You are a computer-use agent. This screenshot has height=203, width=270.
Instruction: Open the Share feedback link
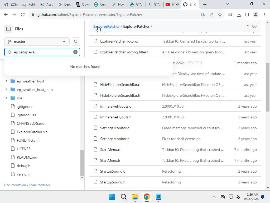pos(40,185)
